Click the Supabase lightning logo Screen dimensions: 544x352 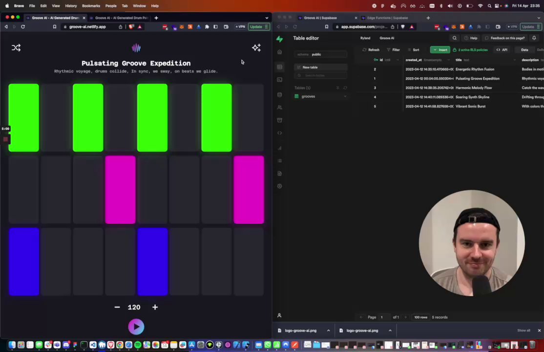coord(280,39)
